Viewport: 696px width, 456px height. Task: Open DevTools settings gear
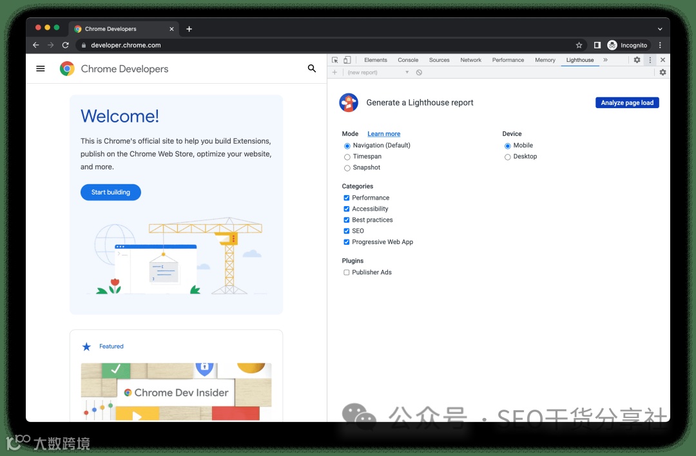tap(637, 60)
